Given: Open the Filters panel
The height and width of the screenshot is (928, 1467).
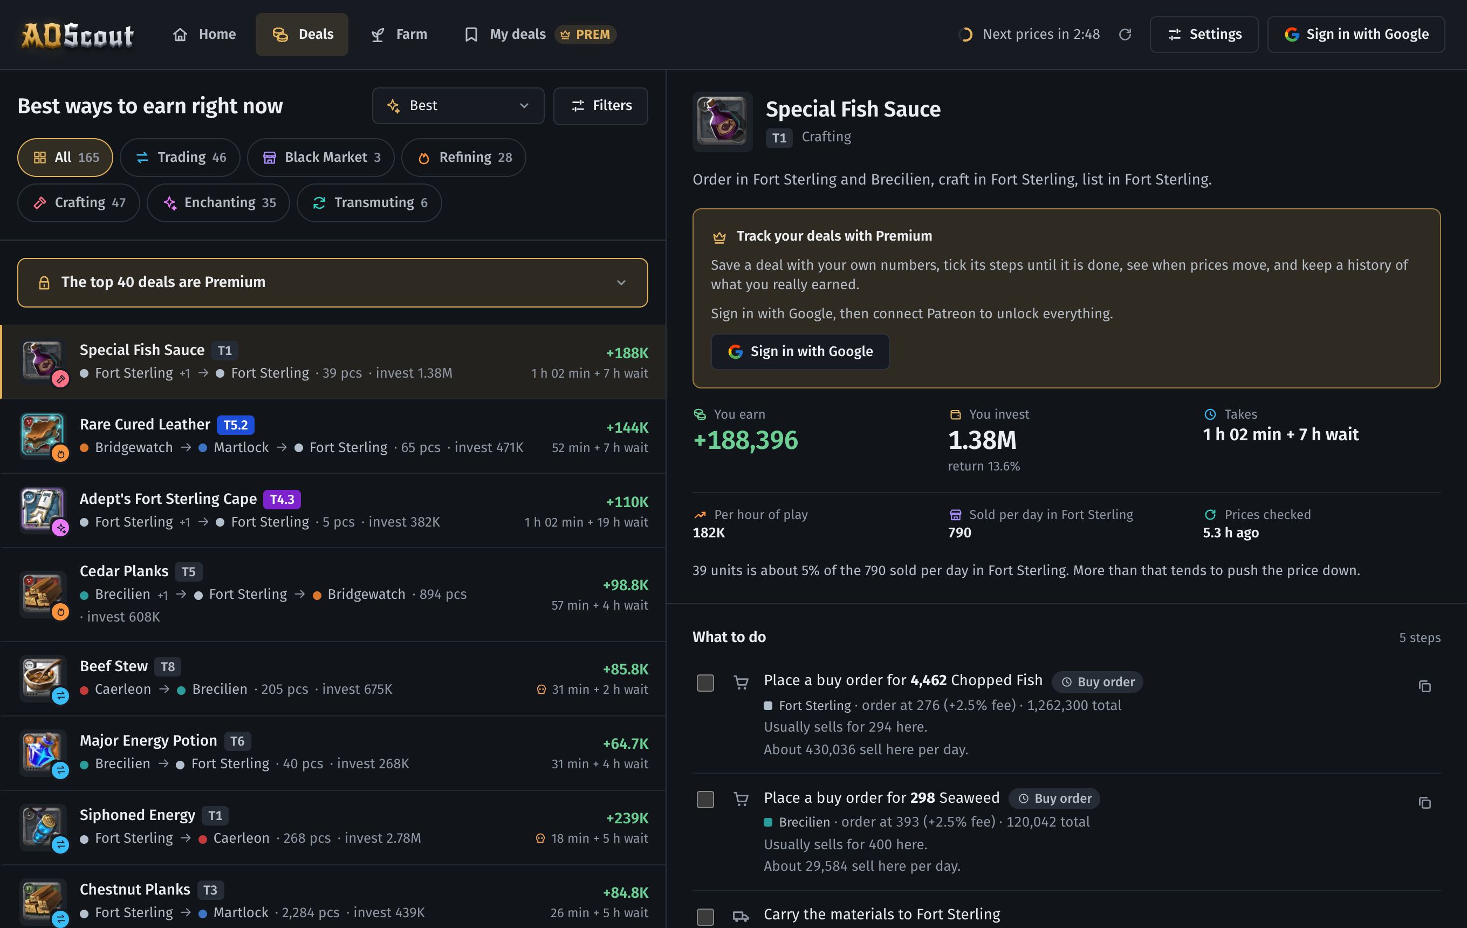Looking at the screenshot, I should click(x=601, y=106).
